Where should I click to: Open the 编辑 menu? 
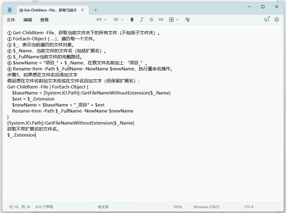(x=28, y=20)
